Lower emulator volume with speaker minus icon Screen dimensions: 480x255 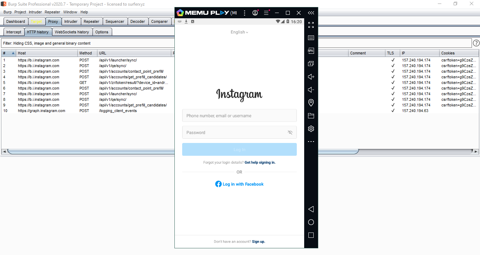(x=311, y=90)
